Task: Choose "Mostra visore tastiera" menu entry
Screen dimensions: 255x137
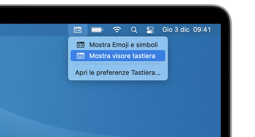Action: pyautogui.click(x=122, y=56)
